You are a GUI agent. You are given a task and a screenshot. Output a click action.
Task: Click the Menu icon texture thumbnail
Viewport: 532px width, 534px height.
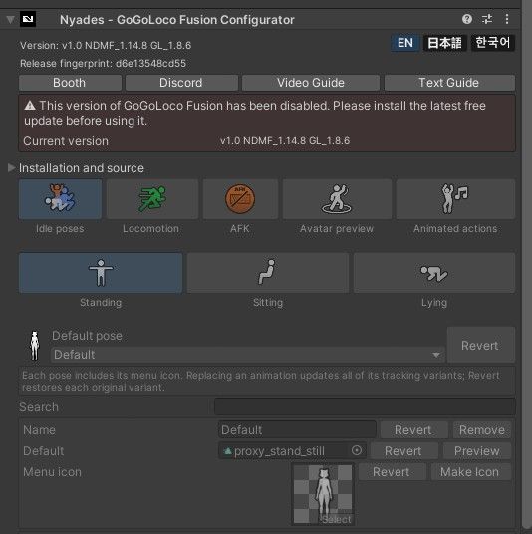323,494
